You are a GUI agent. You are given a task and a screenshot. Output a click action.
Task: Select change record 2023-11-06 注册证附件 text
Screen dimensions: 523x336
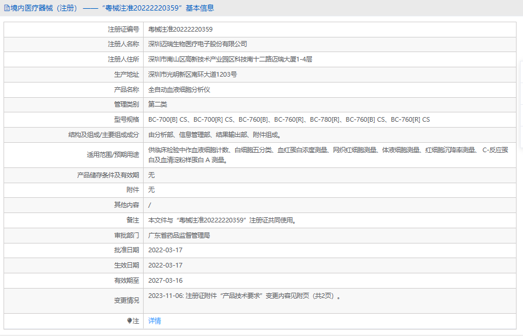point(244,296)
